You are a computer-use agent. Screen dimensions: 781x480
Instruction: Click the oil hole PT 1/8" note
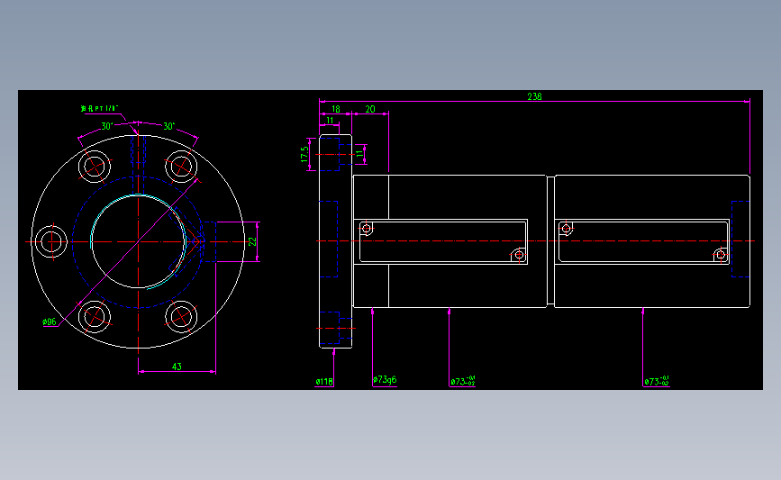[x=100, y=108]
